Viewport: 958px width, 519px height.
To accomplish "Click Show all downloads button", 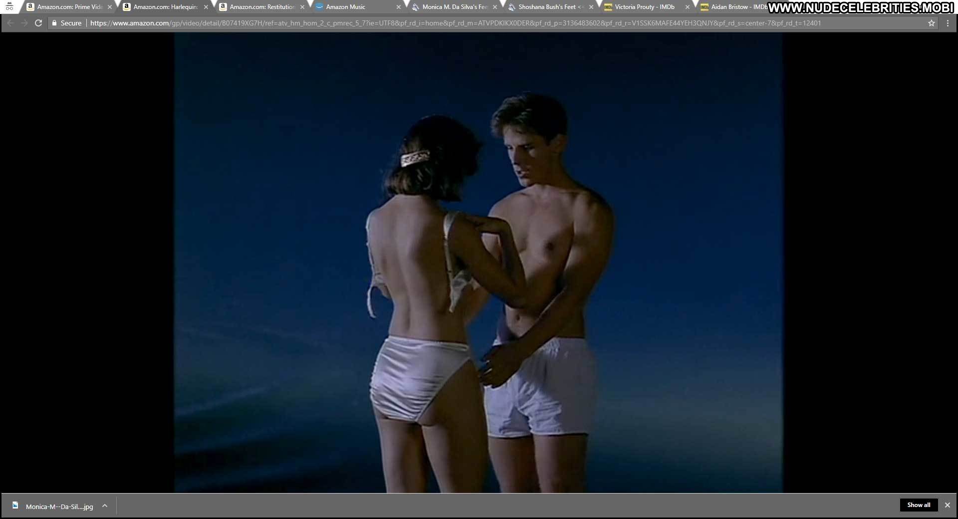I will tap(918, 505).
